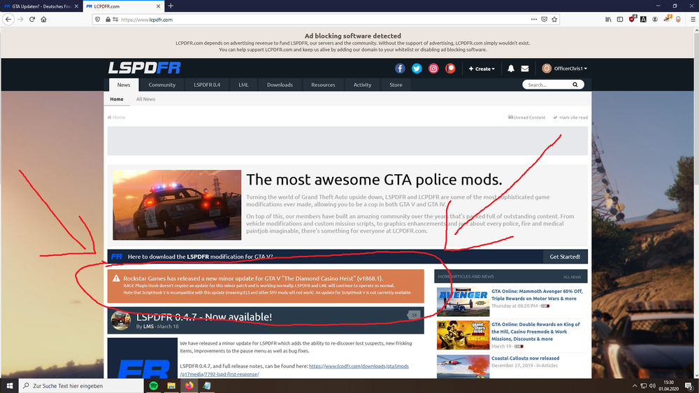This screenshot has width=699, height=393.
Task: Open Spotify from the taskbar
Action: pyautogui.click(x=153, y=386)
